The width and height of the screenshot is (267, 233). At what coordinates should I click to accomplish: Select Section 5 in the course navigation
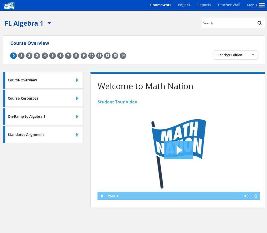(53, 56)
